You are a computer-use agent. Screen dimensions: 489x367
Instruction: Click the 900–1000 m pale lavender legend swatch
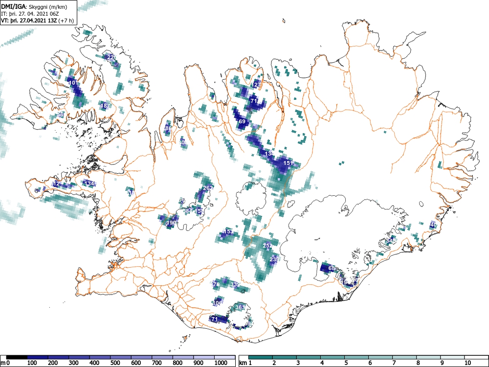204,357
